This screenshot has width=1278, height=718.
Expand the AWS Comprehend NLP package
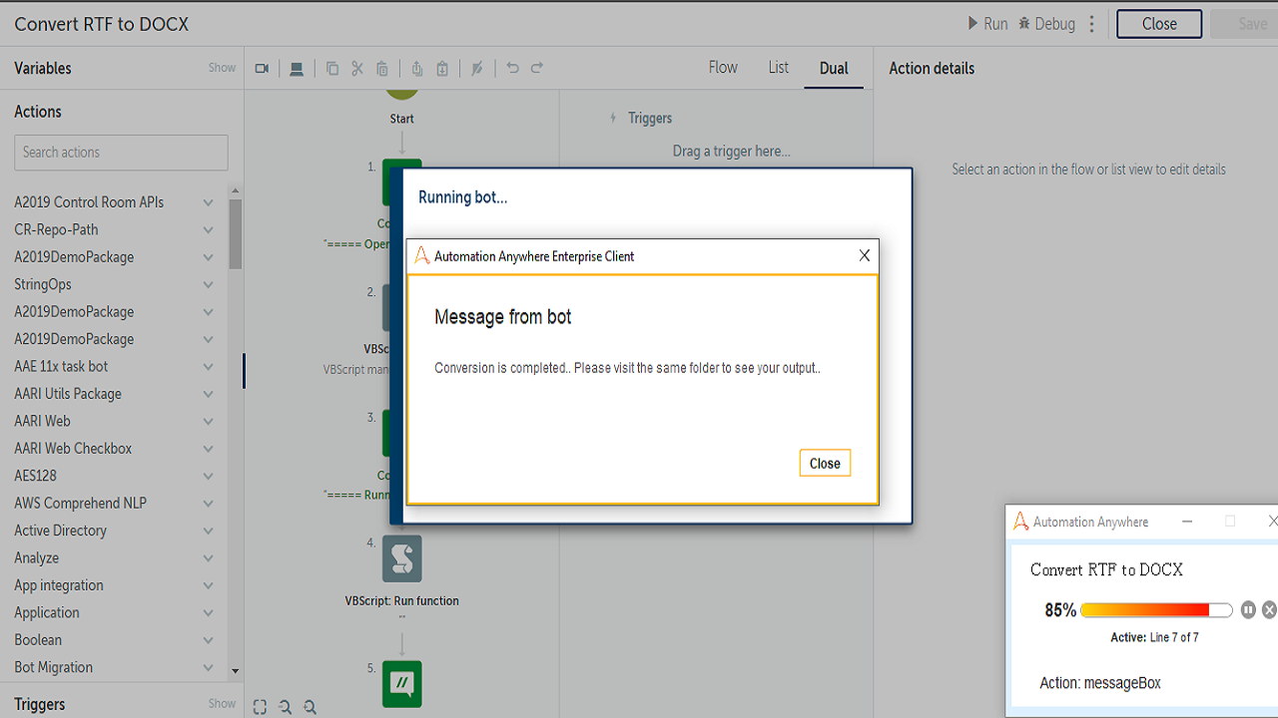[x=208, y=504]
